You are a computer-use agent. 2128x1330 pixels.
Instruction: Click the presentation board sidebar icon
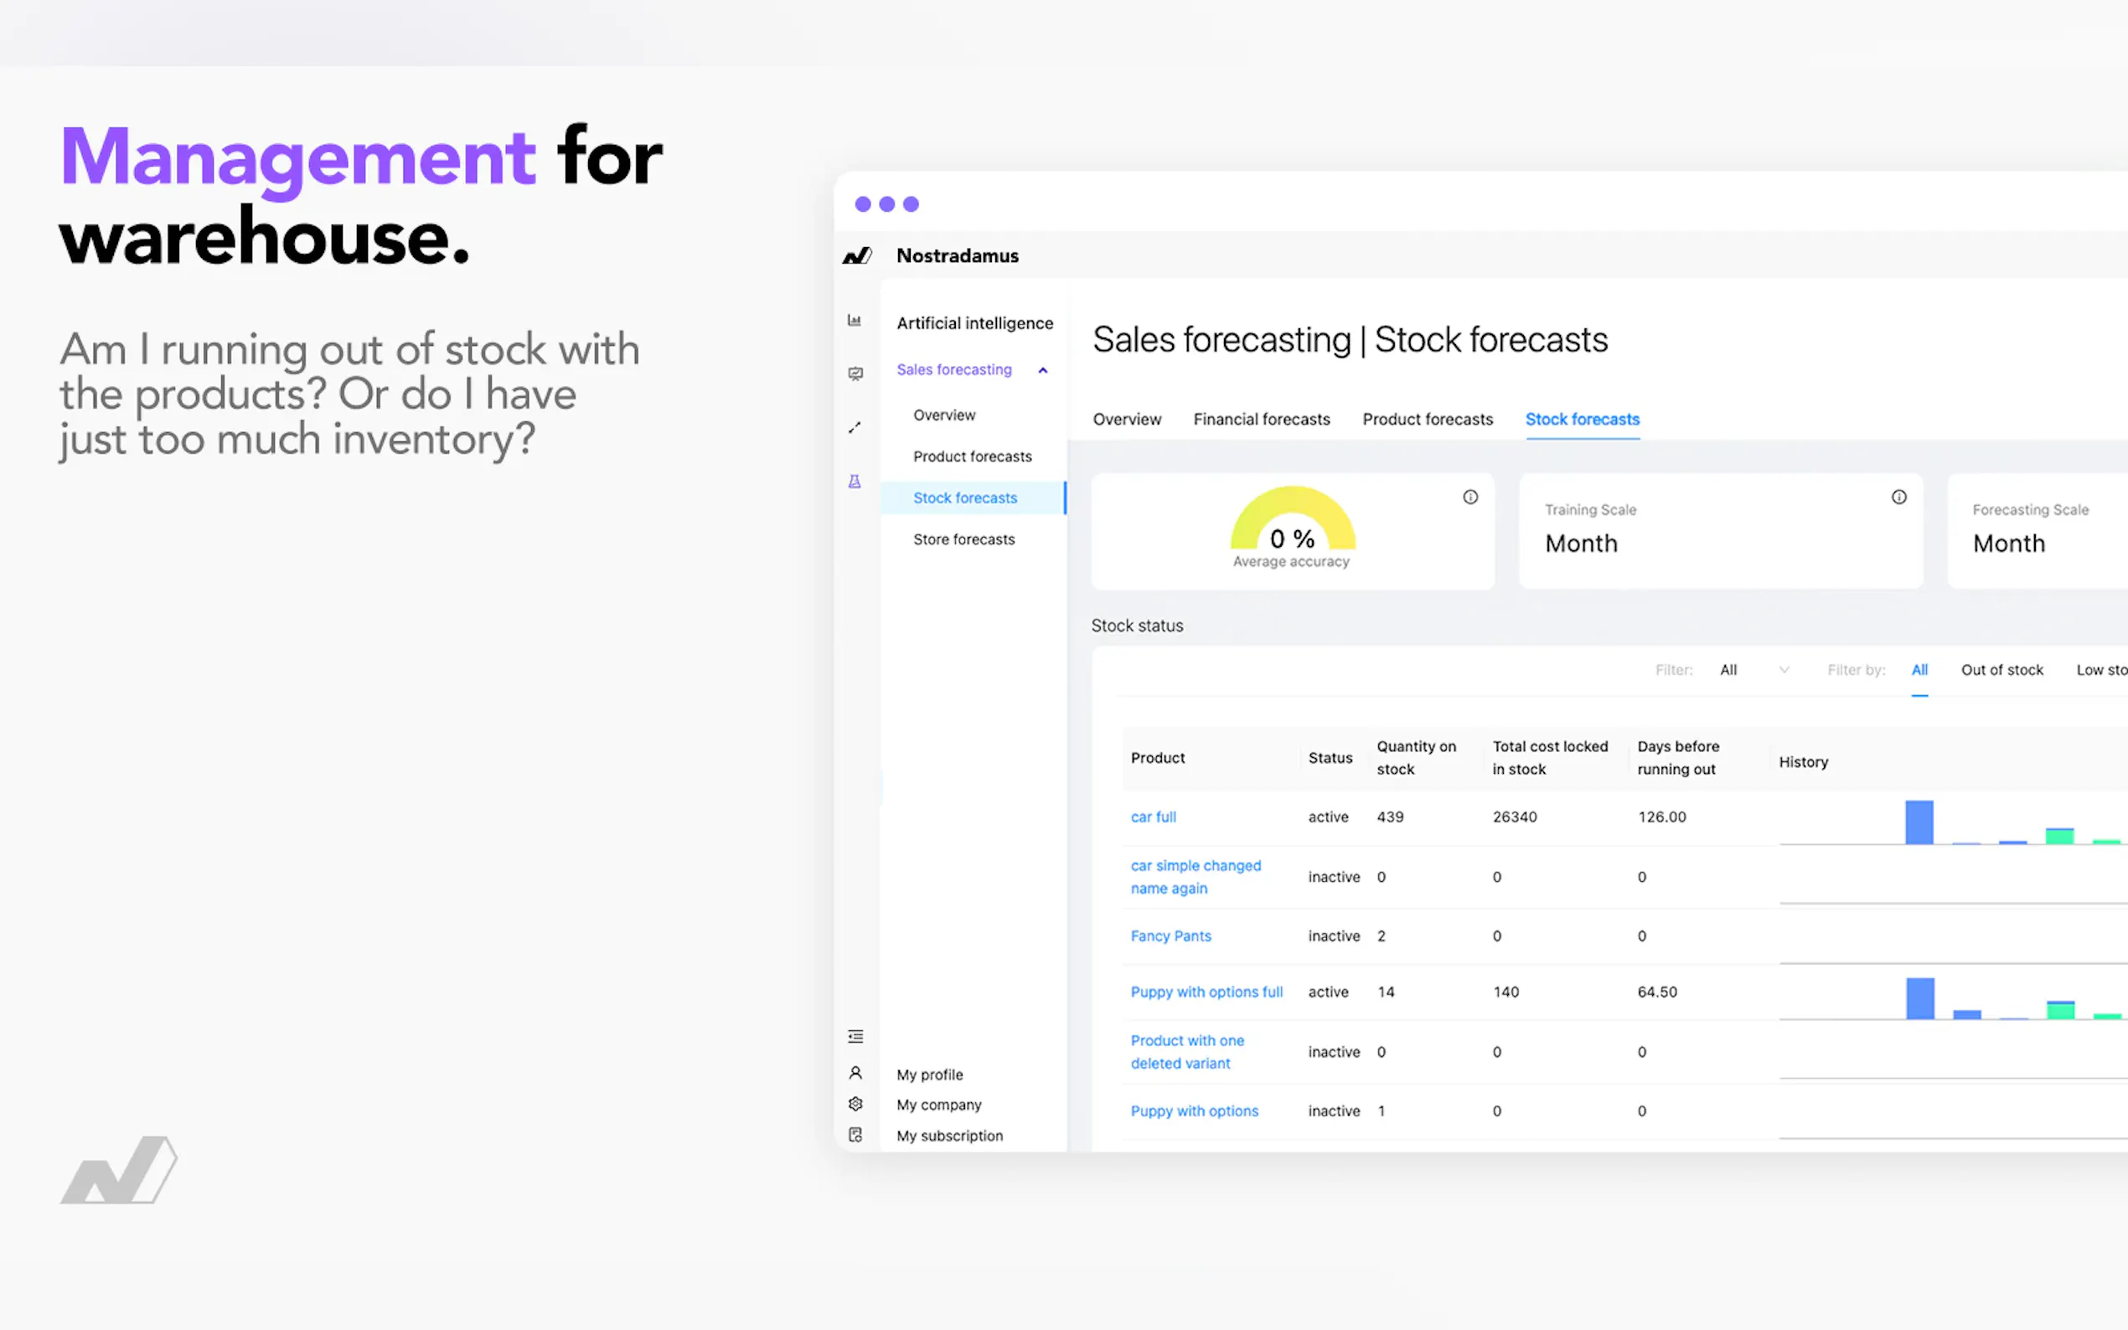855,374
